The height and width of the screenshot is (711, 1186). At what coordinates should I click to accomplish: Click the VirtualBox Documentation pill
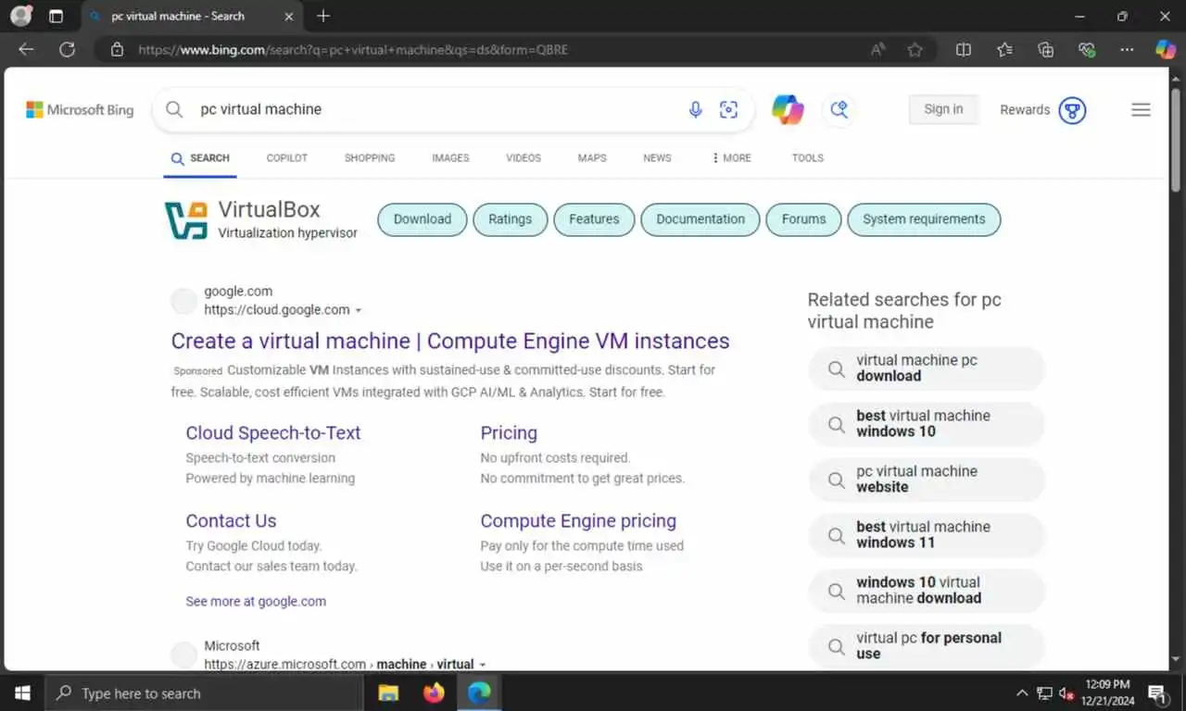point(700,219)
